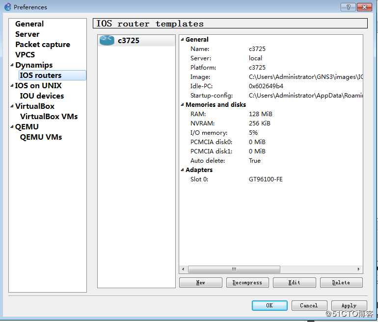Click the horizontal scrollbar thumb in details
This screenshot has height=322, width=378.
point(234,269)
